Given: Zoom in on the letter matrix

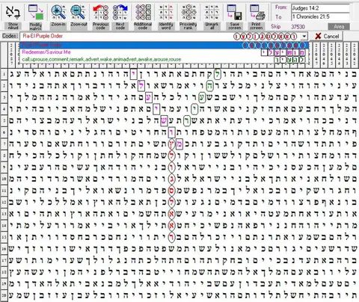Looking at the screenshot, I should (58, 16).
